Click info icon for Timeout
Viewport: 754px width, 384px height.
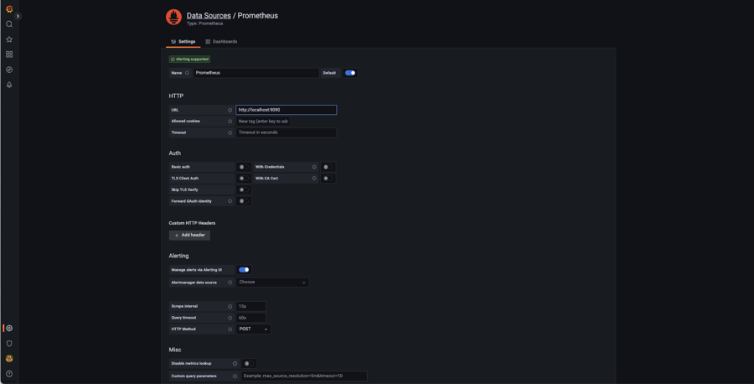click(x=230, y=132)
